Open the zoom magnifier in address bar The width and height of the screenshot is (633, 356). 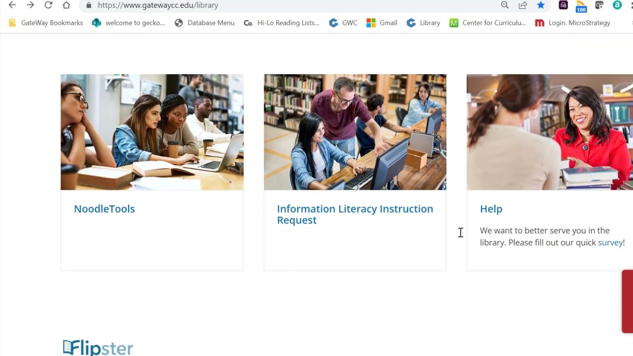(504, 5)
